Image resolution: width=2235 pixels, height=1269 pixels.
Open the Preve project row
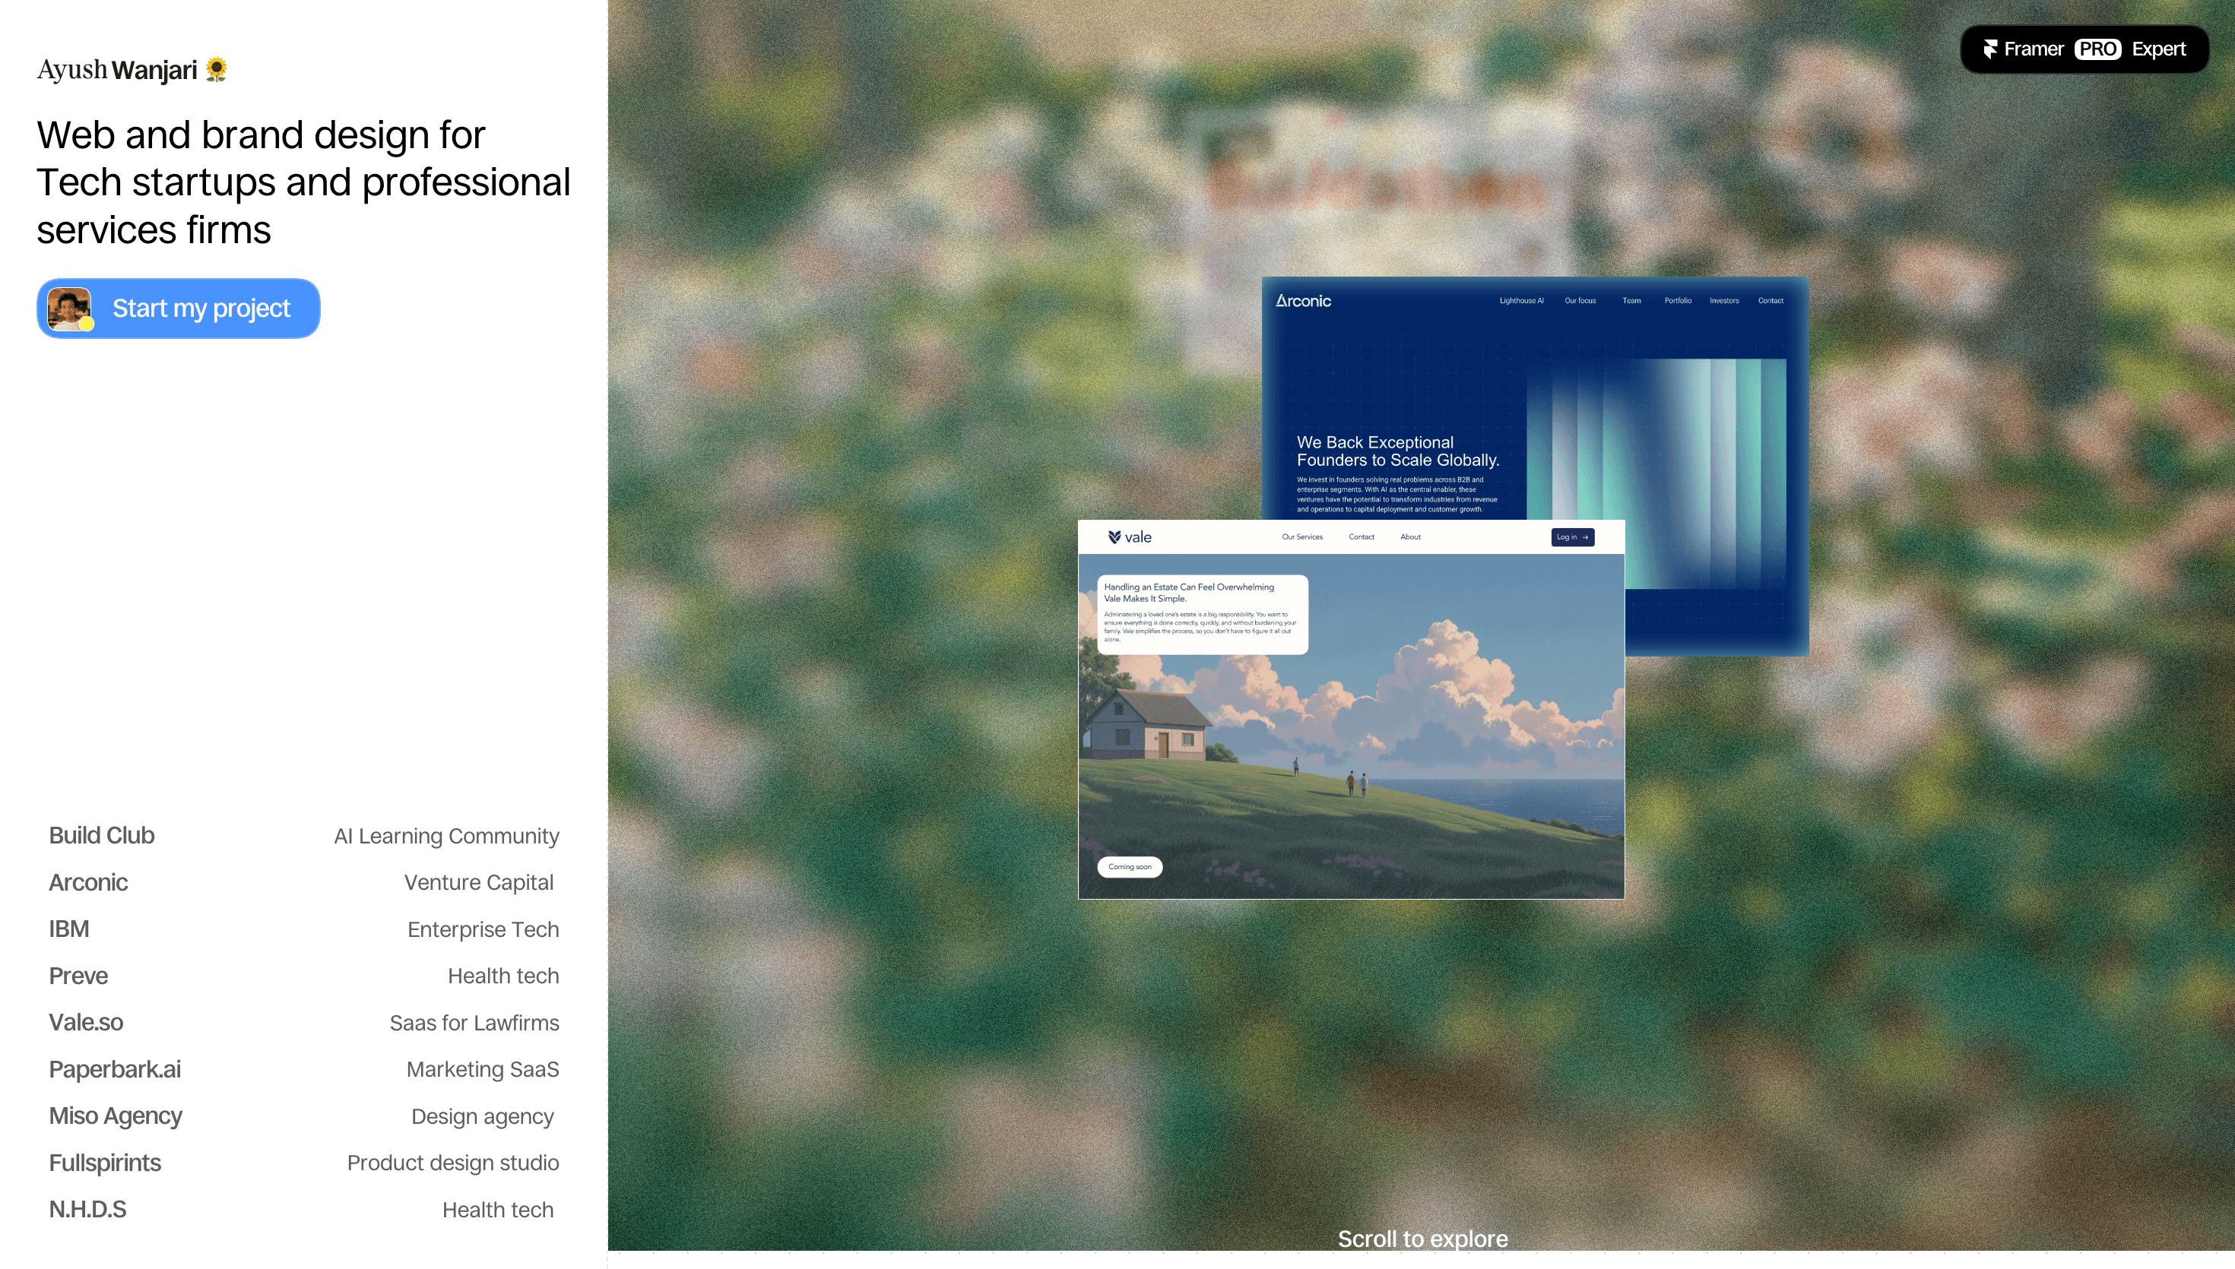tap(303, 975)
